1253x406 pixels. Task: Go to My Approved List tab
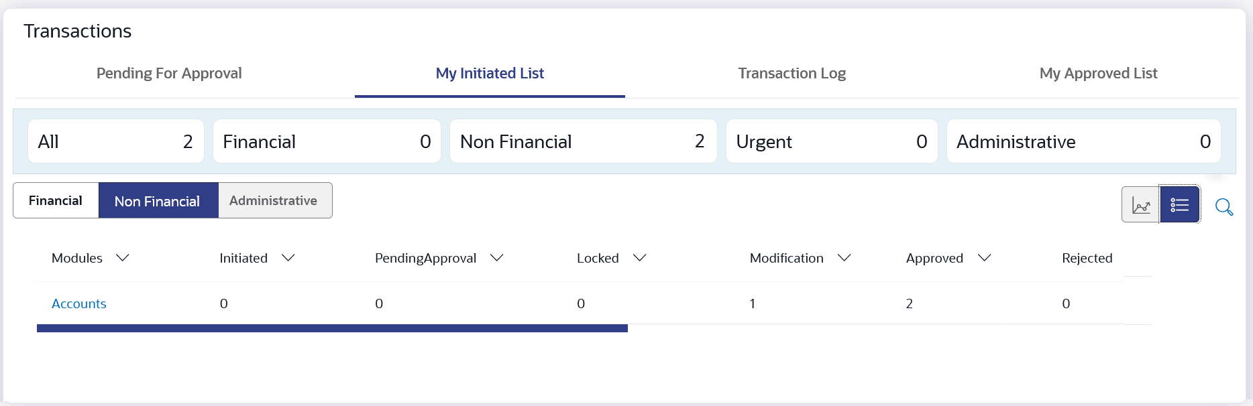pyautogui.click(x=1098, y=73)
